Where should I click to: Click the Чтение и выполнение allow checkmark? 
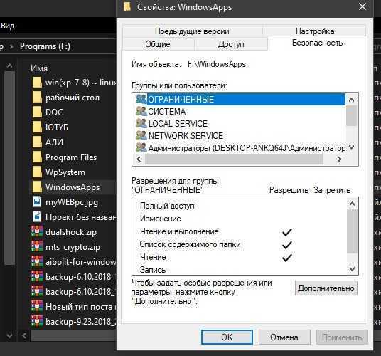287,232
